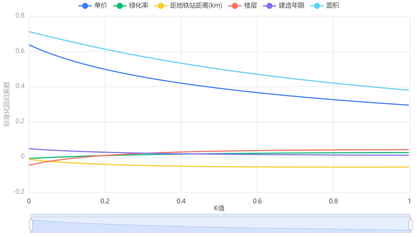The image size is (417, 237).
Task: Click the x-axis label 0.4
Action: [181, 201]
